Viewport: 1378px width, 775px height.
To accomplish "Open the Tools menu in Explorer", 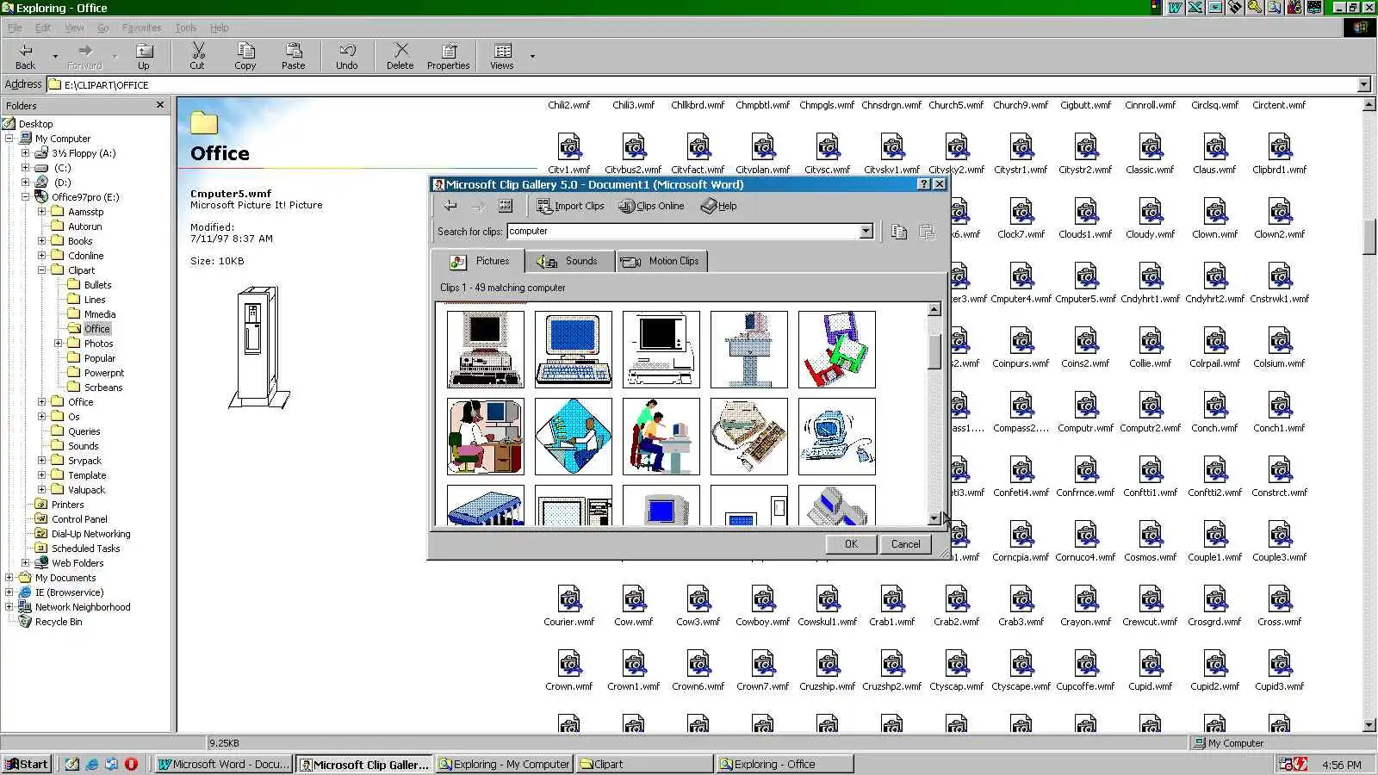I will (x=186, y=28).
